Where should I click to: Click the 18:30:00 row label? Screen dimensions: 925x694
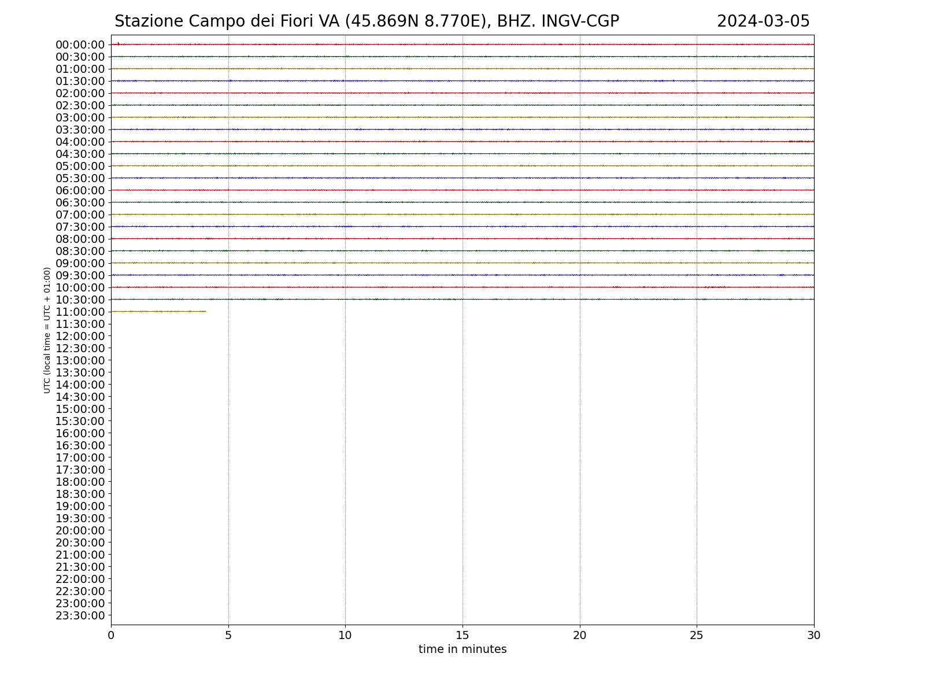[80, 494]
